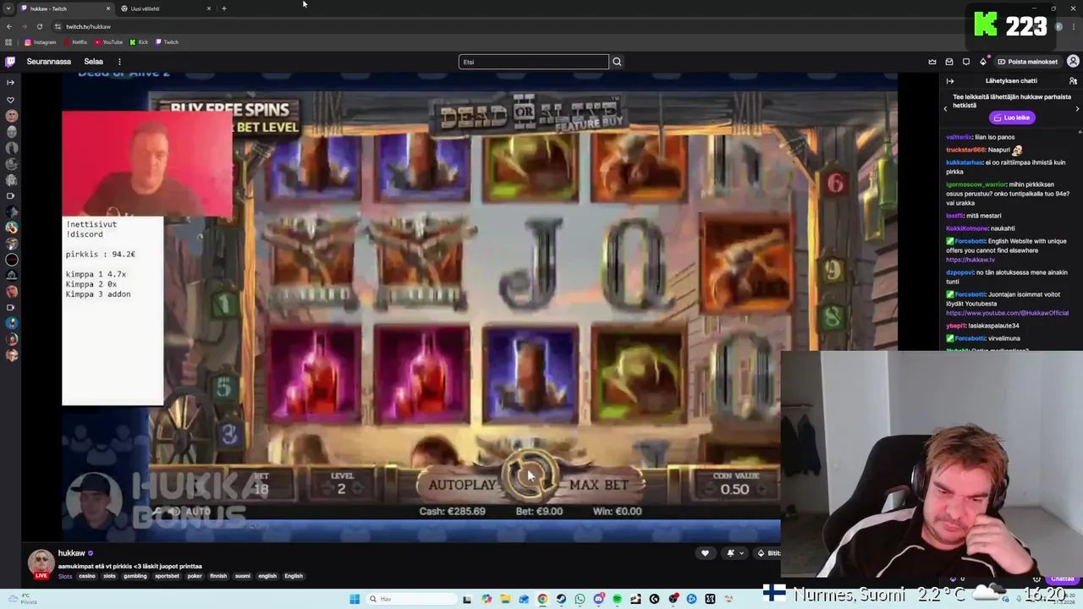This screenshot has height=609, width=1083.
Task: Open a new browser tab with the plus button
Action: 224,8
